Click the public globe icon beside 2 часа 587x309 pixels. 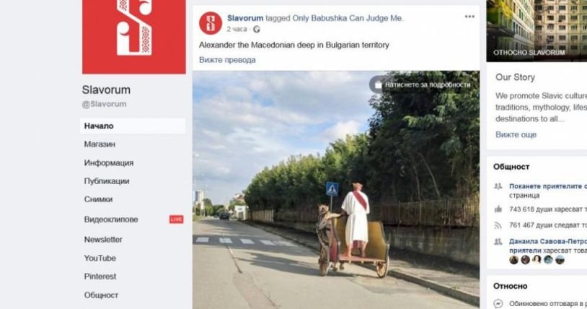(x=257, y=30)
